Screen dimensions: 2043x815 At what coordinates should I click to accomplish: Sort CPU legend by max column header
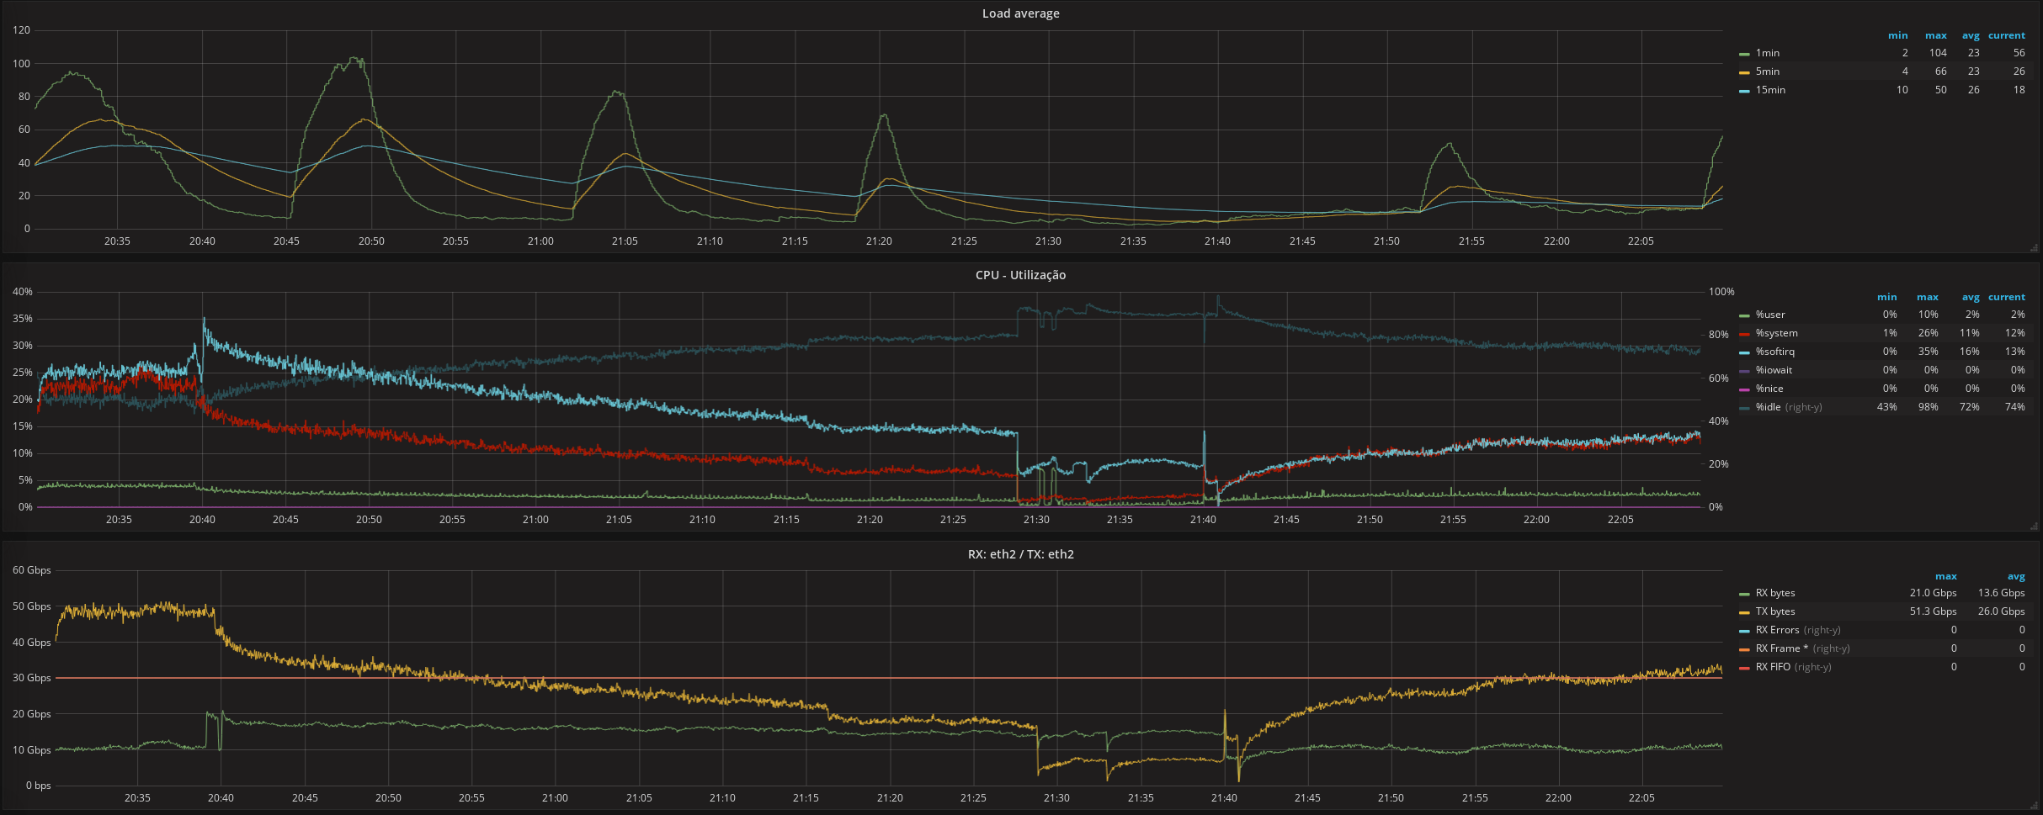point(1927,297)
